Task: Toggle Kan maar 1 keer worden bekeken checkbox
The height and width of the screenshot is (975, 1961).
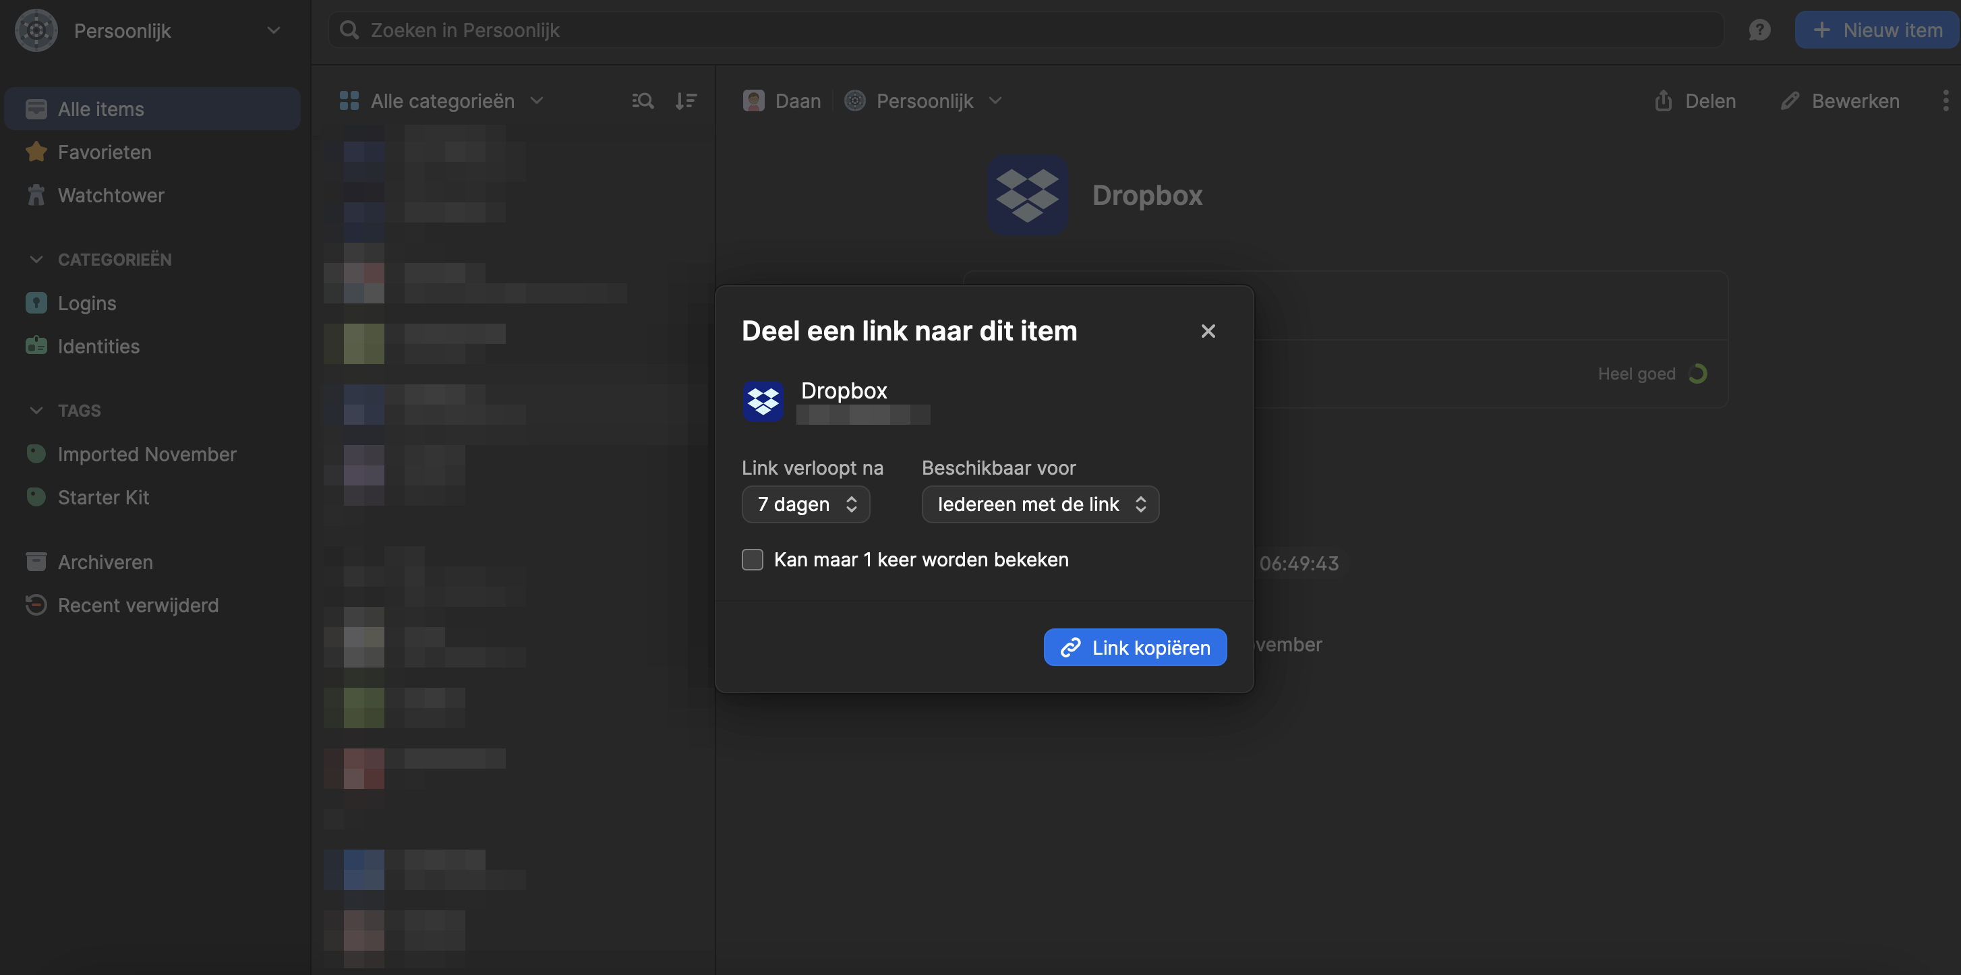Action: [752, 559]
